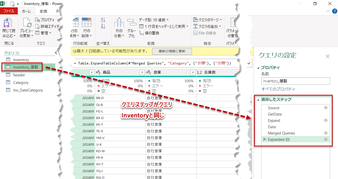Click Close & Load (閉じて読み込む) icon
Image resolution: width=338 pixels, height=179 pixels.
tap(8, 23)
